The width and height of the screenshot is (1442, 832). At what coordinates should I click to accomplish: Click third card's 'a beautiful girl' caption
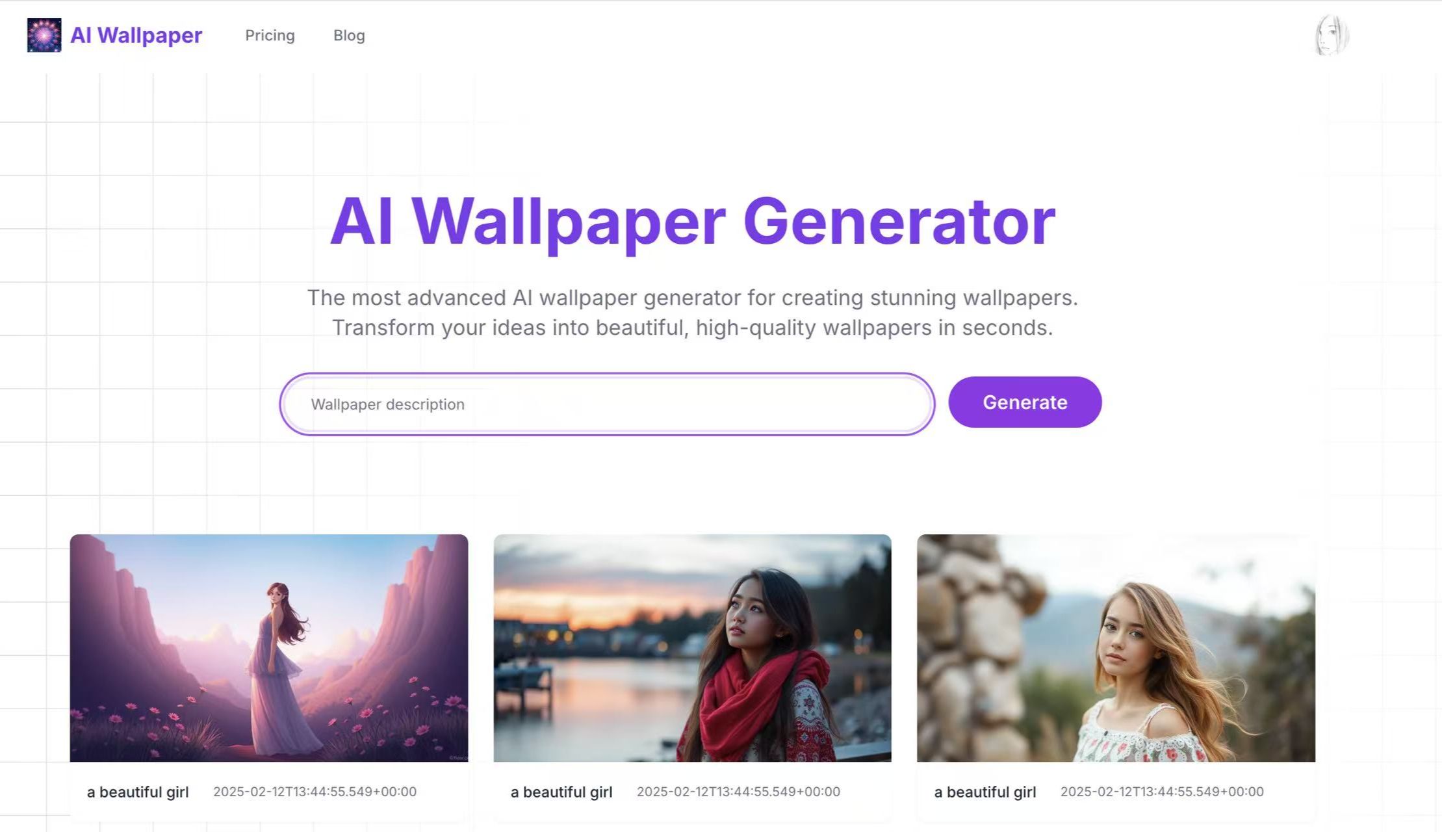point(985,792)
